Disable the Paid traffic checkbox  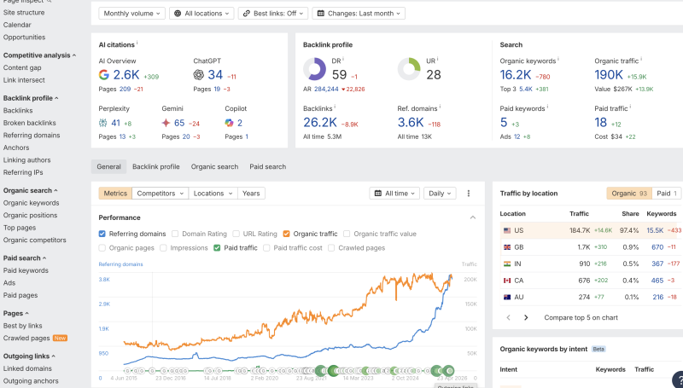point(218,248)
